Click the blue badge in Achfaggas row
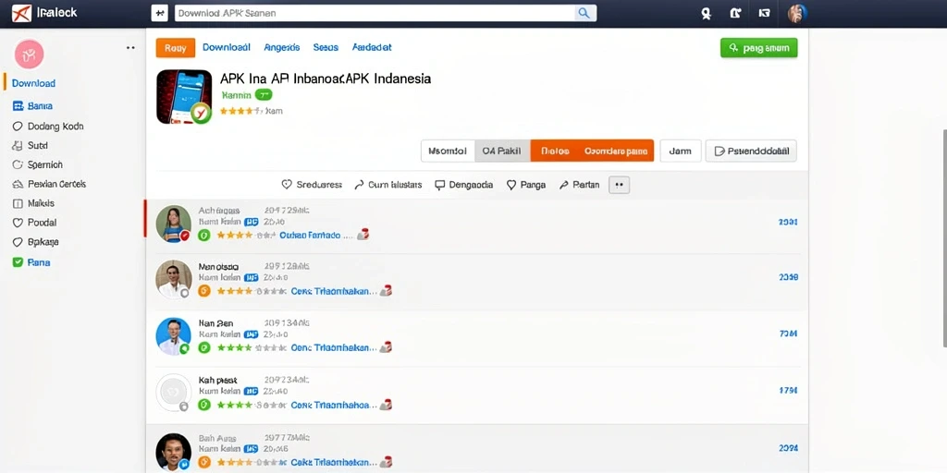The height and width of the screenshot is (473, 947). [x=252, y=222]
